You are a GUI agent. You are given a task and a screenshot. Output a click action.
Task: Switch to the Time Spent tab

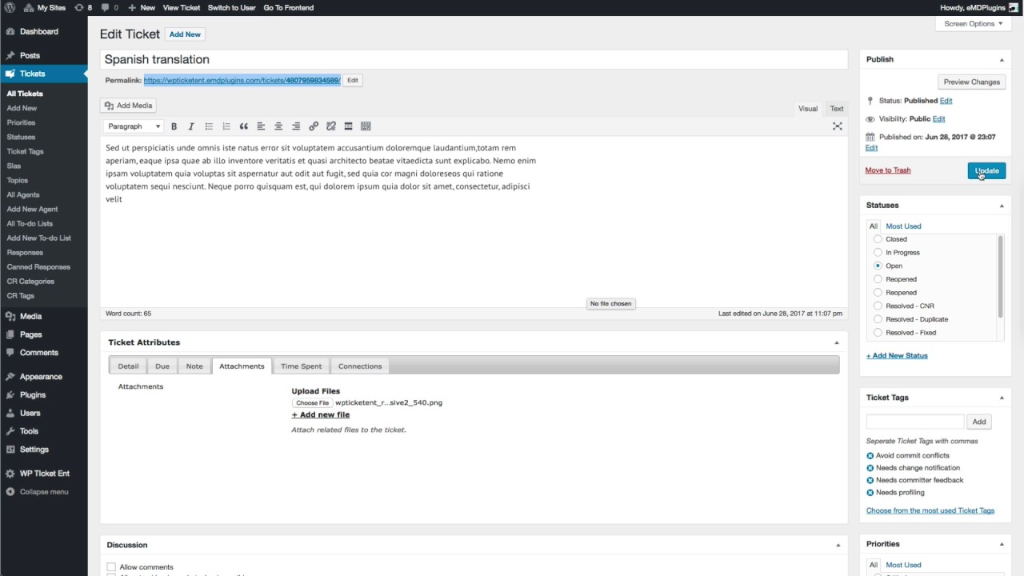pos(301,366)
